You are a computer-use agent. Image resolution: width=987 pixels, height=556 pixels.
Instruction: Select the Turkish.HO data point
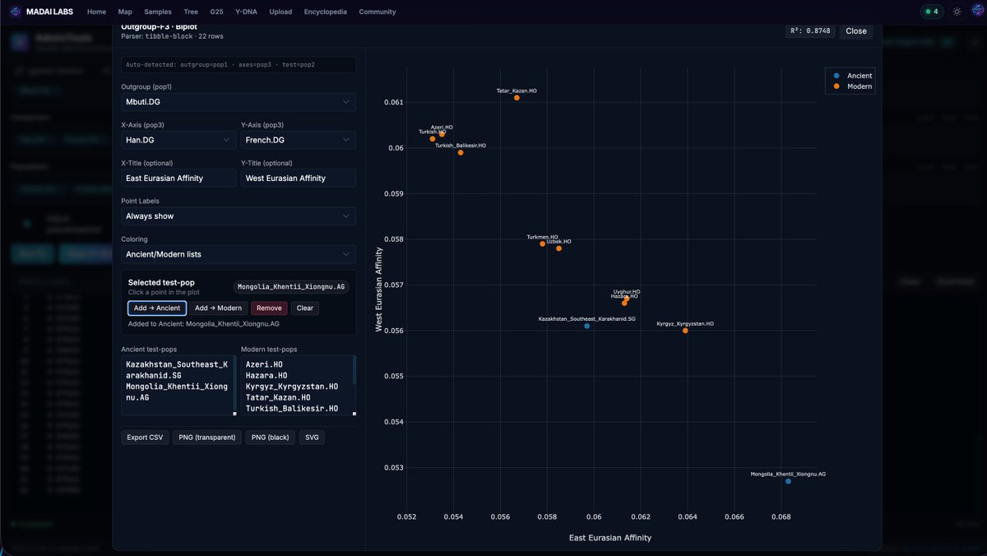point(433,139)
